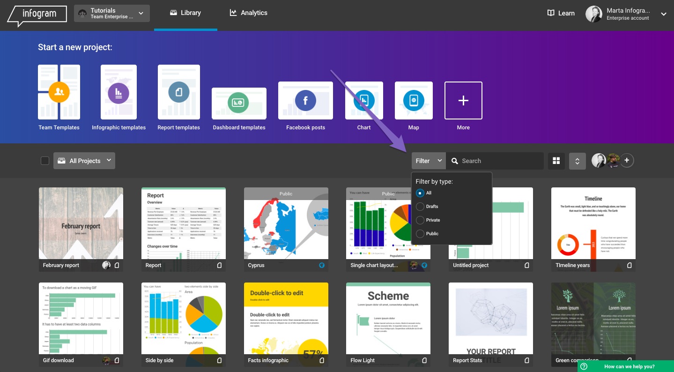Expand the All Projects dropdown

point(84,161)
